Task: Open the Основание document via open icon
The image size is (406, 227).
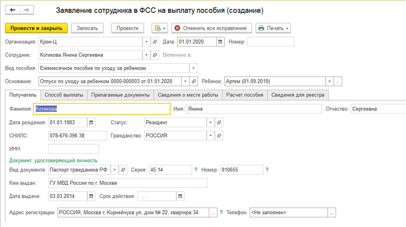Action: tap(194, 82)
